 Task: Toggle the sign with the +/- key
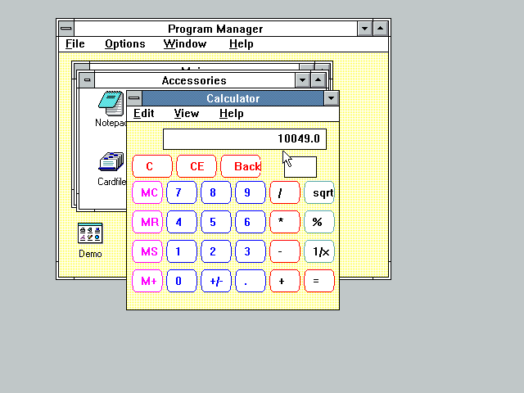(x=216, y=281)
